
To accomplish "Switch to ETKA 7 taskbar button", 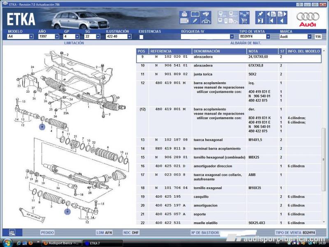I will coord(103,243).
